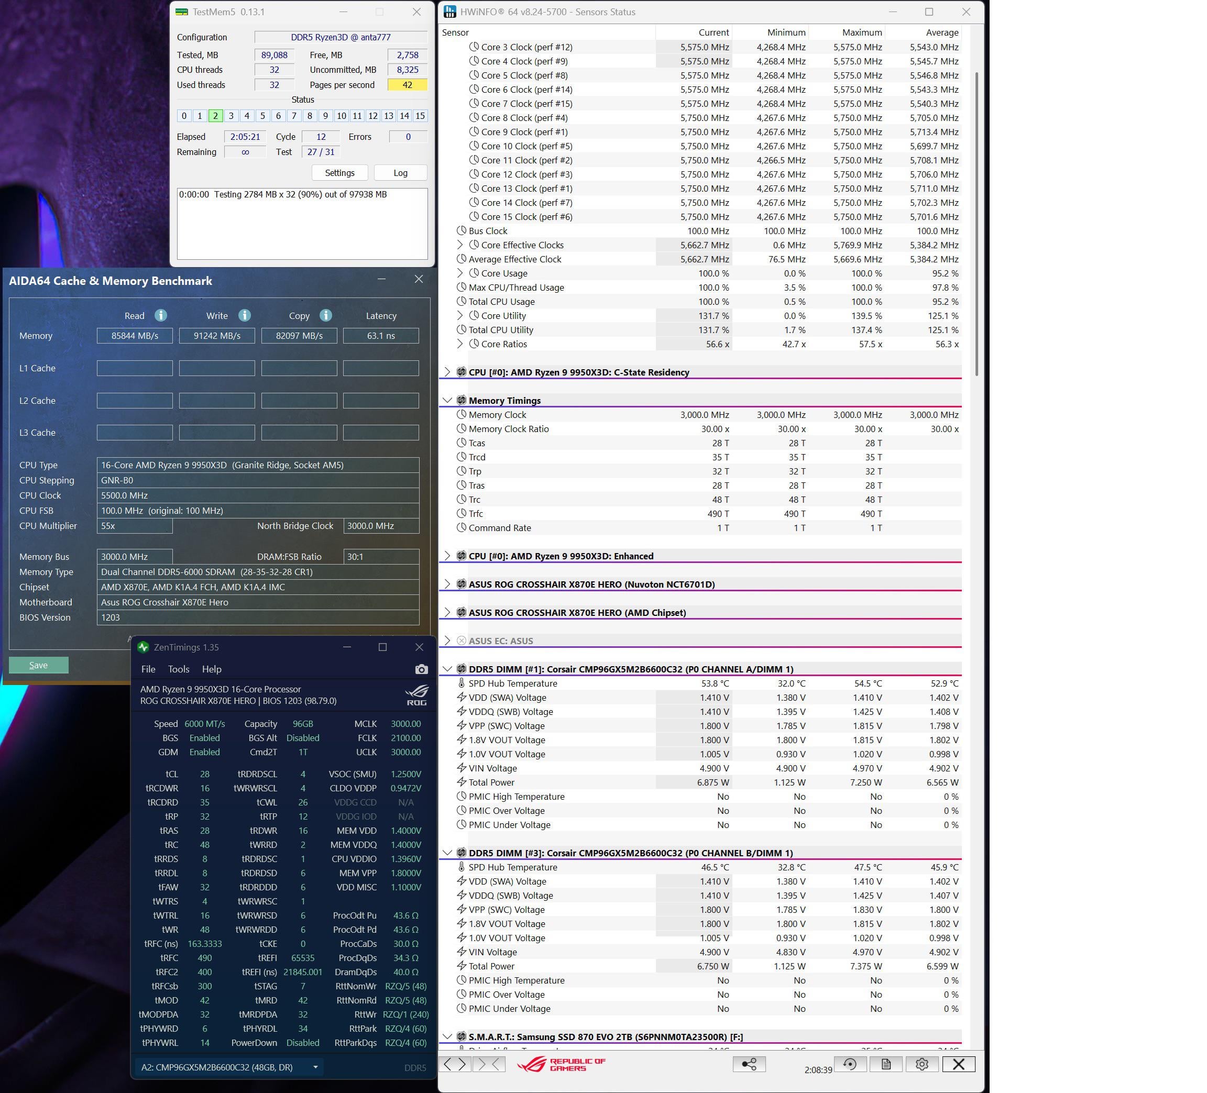Click the info icon next to Read
This screenshot has width=1207, height=1093.
(x=160, y=315)
